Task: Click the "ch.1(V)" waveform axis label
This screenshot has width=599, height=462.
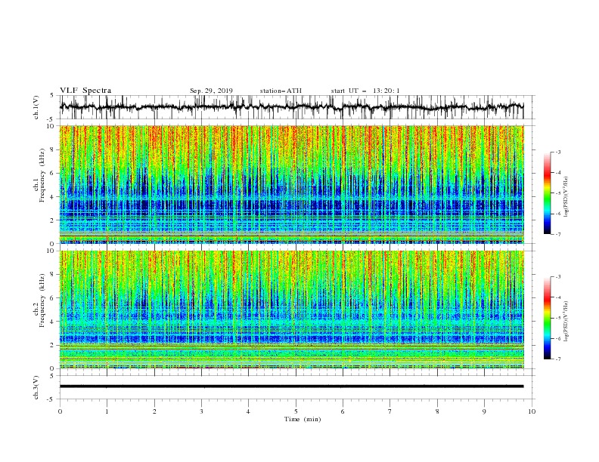Action: tap(36, 107)
